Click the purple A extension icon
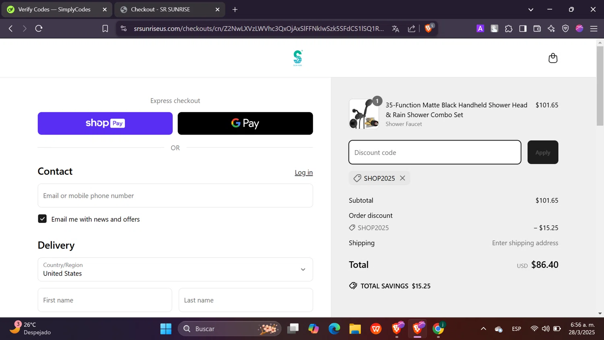 (x=480, y=29)
